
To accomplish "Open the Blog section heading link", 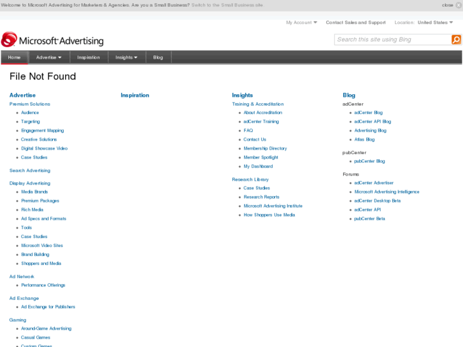I will pyautogui.click(x=349, y=95).
